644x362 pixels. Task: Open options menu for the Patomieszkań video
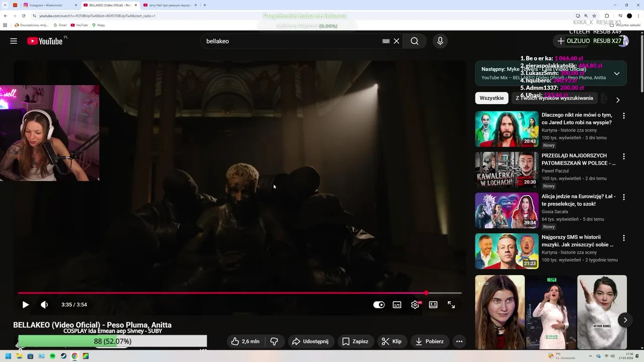pyautogui.click(x=624, y=156)
